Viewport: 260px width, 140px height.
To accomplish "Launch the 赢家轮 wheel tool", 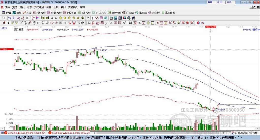I will click(x=141, y=13).
